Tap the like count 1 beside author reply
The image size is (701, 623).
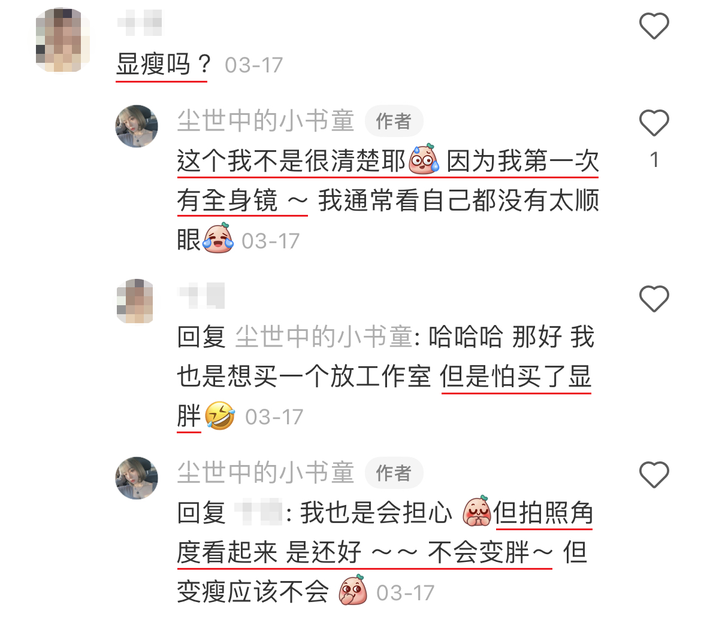coord(654,160)
